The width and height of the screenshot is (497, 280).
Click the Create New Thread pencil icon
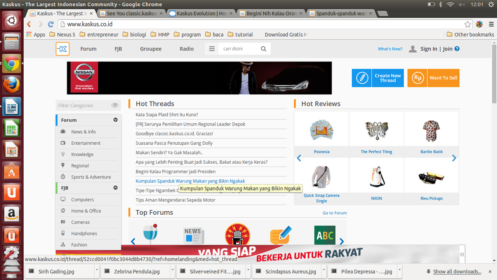[362, 78]
